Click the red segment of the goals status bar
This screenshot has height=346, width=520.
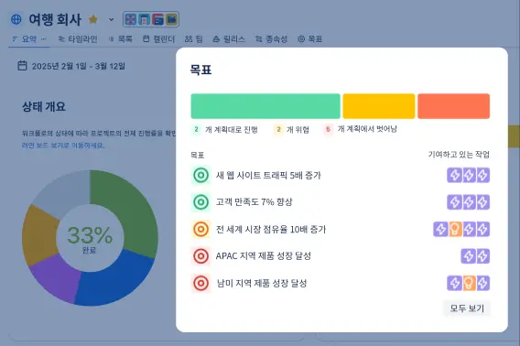[454, 106]
